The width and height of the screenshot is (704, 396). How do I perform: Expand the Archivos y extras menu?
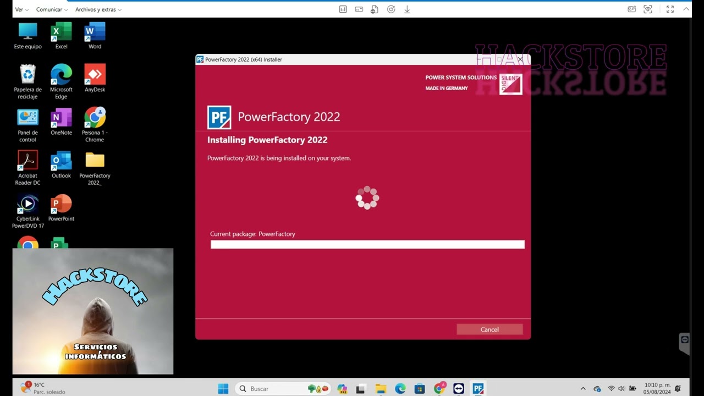[x=98, y=9]
